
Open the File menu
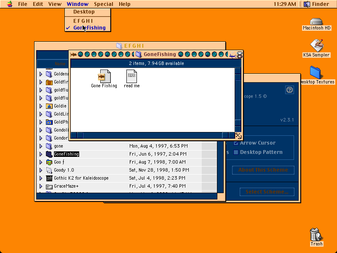pos(23,4)
